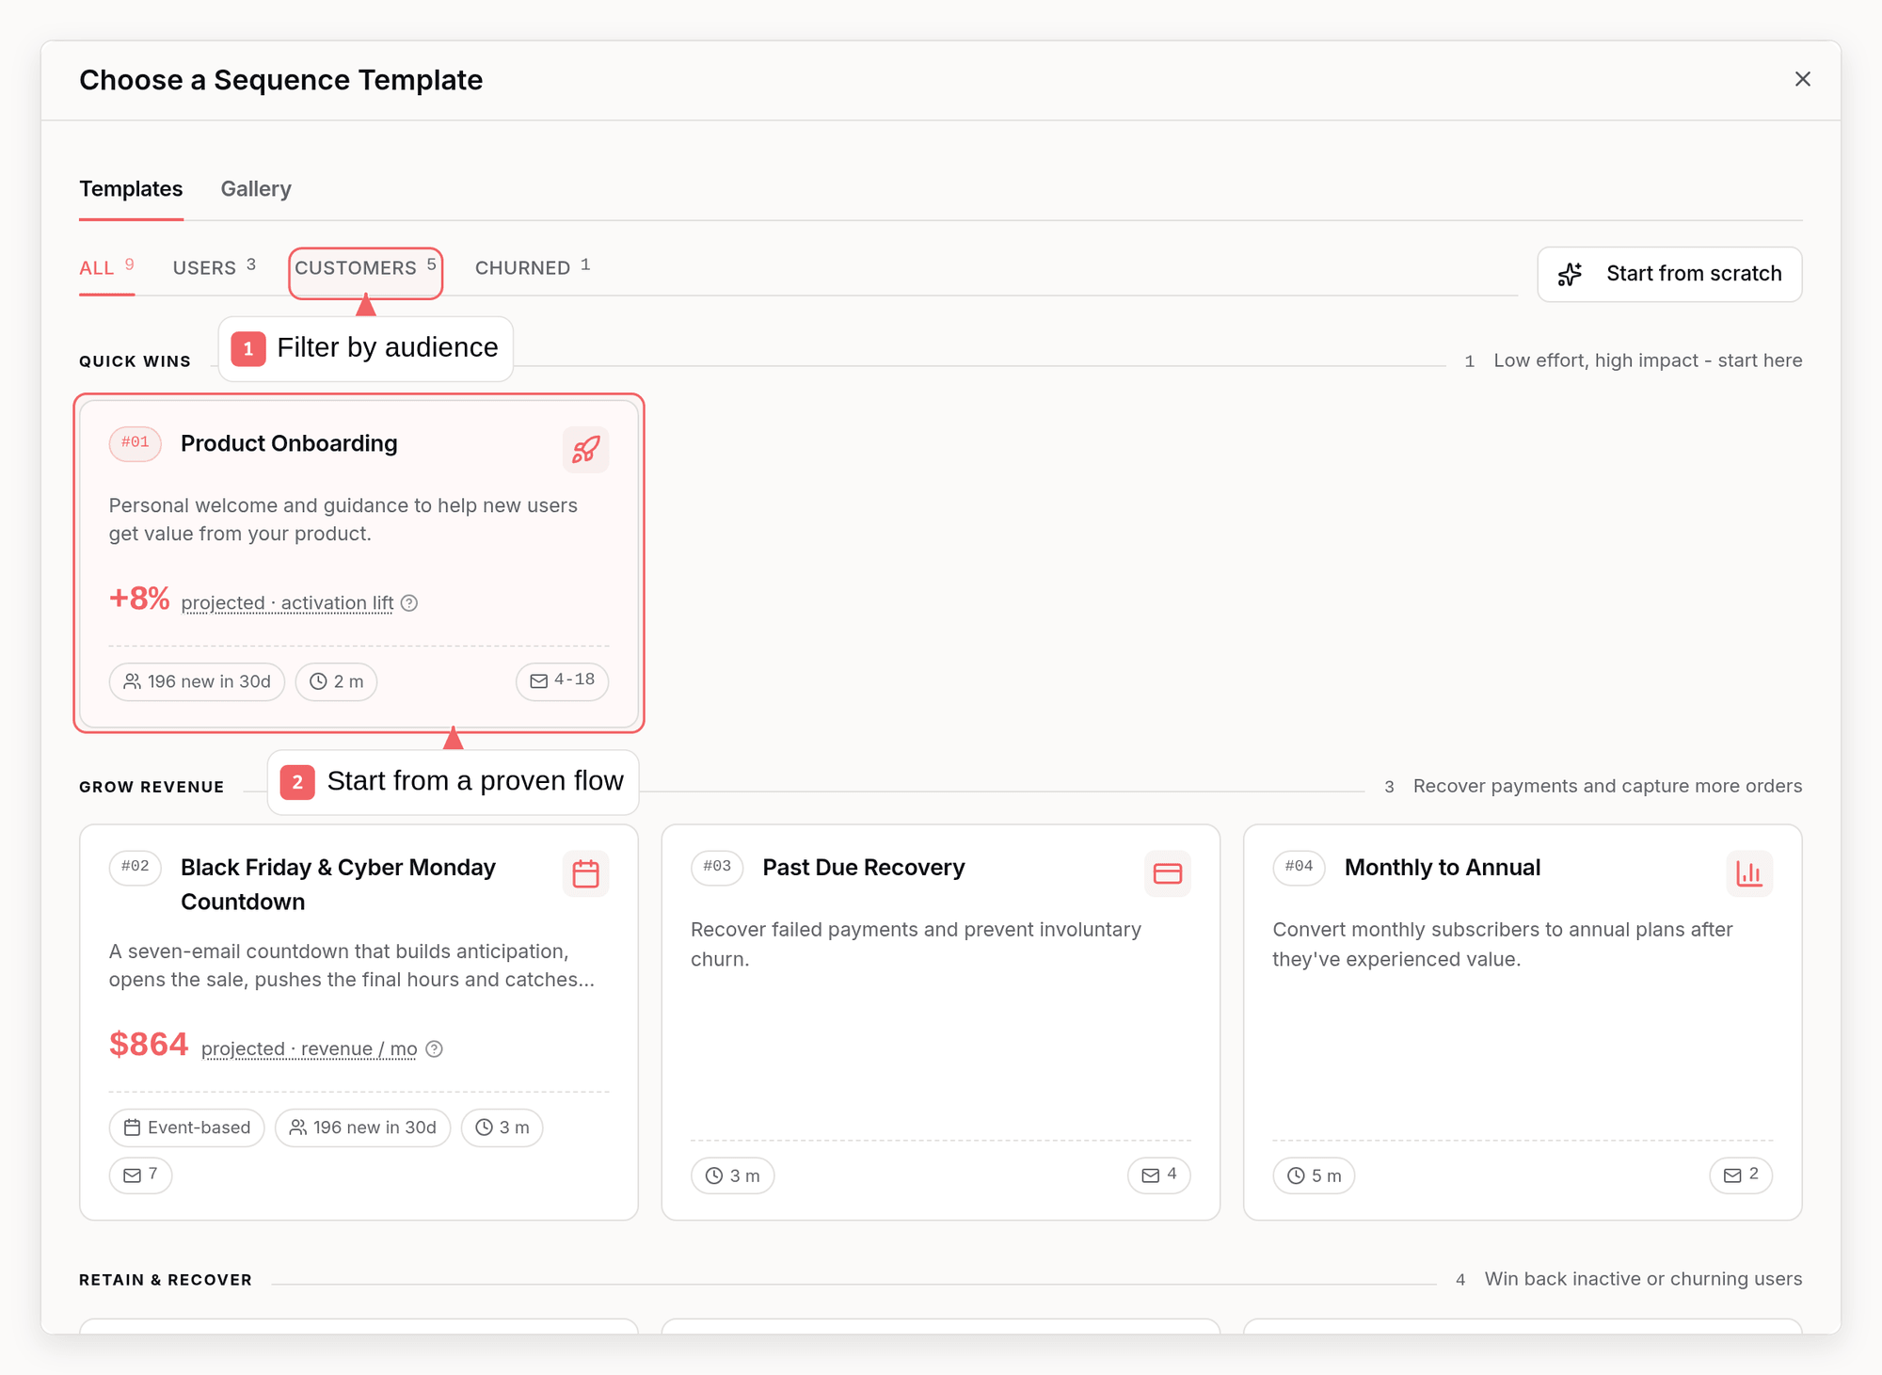This screenshot has width=1882, height=1375.
Task: Click 'Win back inactive or churning users' text
Action: click(1643, 1279)
